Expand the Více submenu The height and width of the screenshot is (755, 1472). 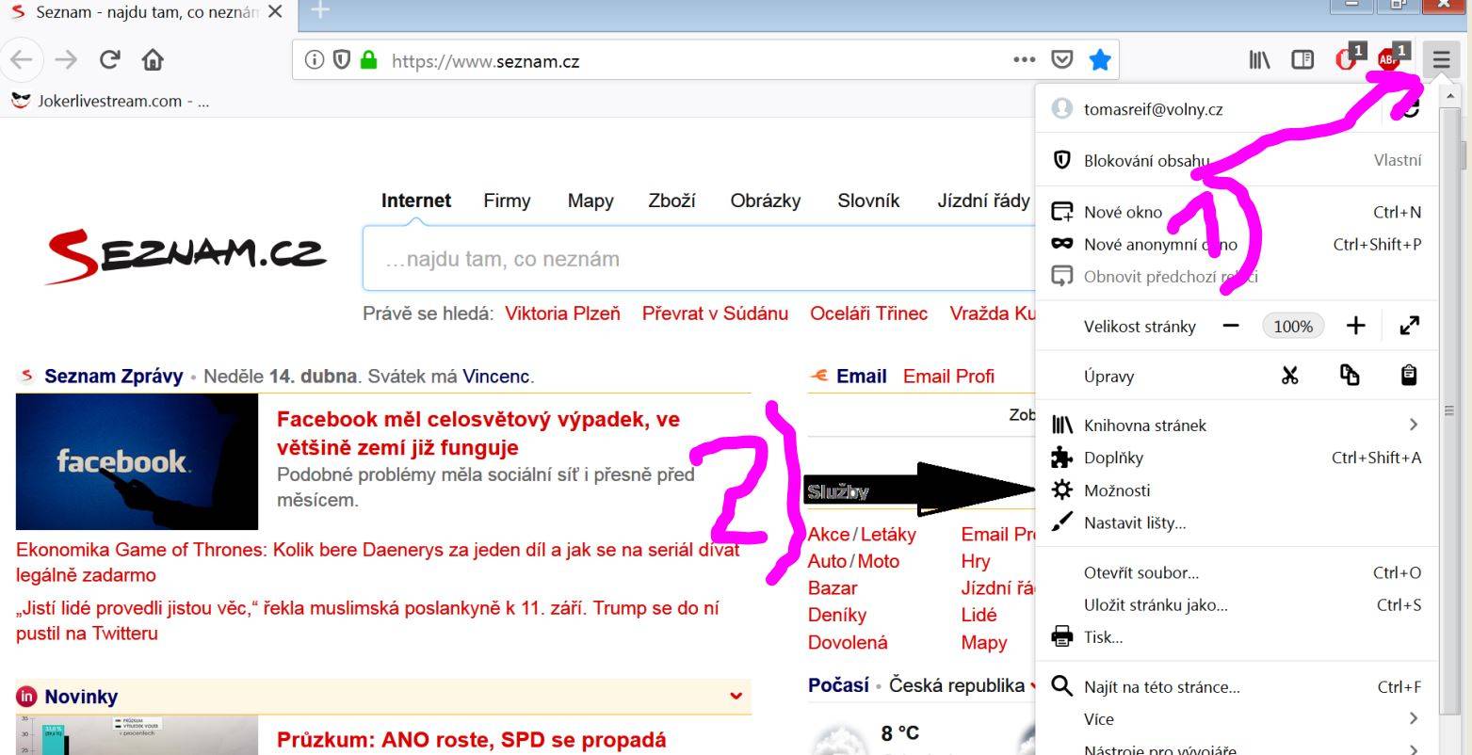pyautogui.click(x=1237, y=718)
